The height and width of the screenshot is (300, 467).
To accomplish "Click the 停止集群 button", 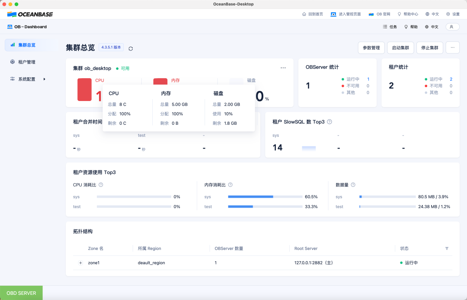I will click(x=429, y=47).
